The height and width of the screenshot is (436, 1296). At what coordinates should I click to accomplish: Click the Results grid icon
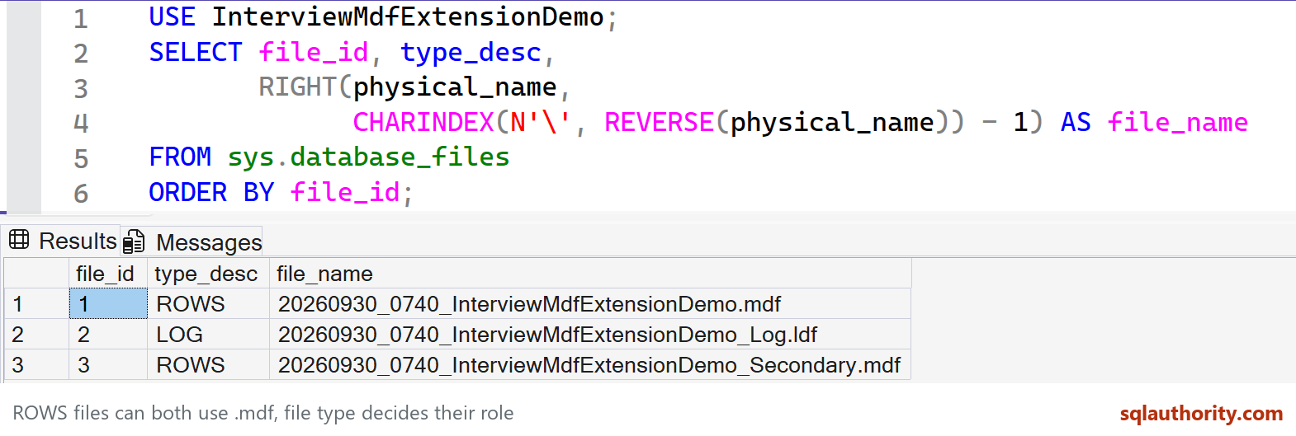pyautogui.click(x=19, y=240)
